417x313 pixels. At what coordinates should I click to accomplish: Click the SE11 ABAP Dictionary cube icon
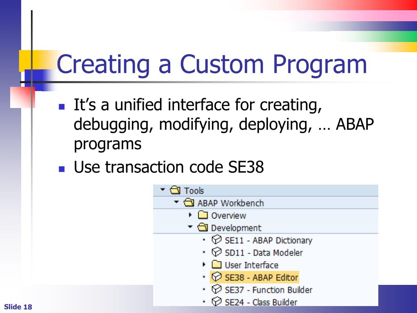pos(217,240)
